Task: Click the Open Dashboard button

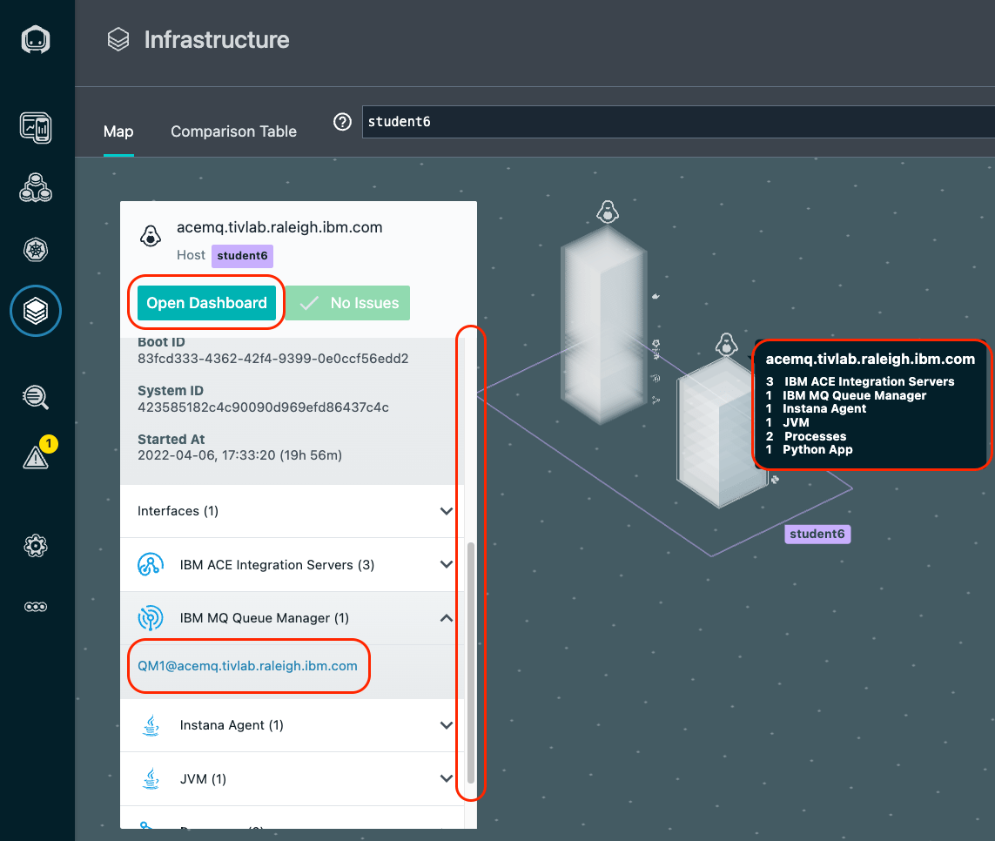Action: pyautogui.click(x=207, y=303)
